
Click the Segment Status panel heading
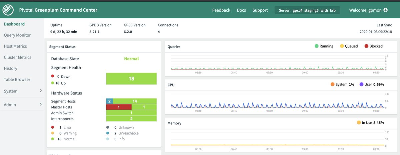62,47
